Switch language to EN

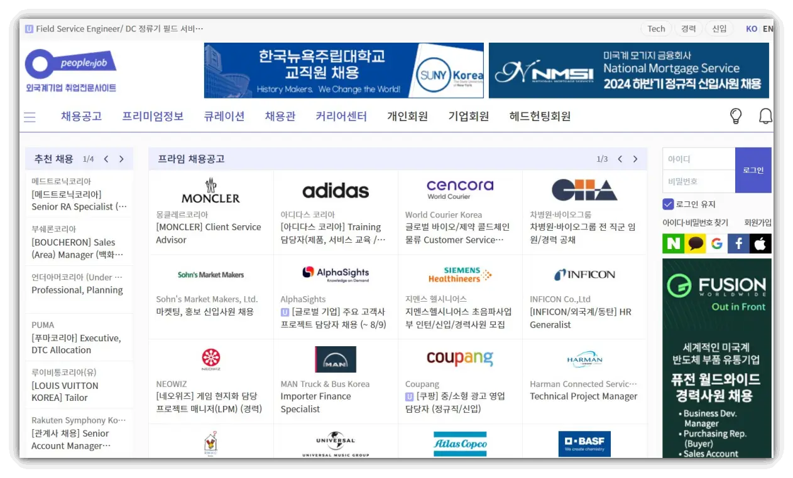(768, 29)
